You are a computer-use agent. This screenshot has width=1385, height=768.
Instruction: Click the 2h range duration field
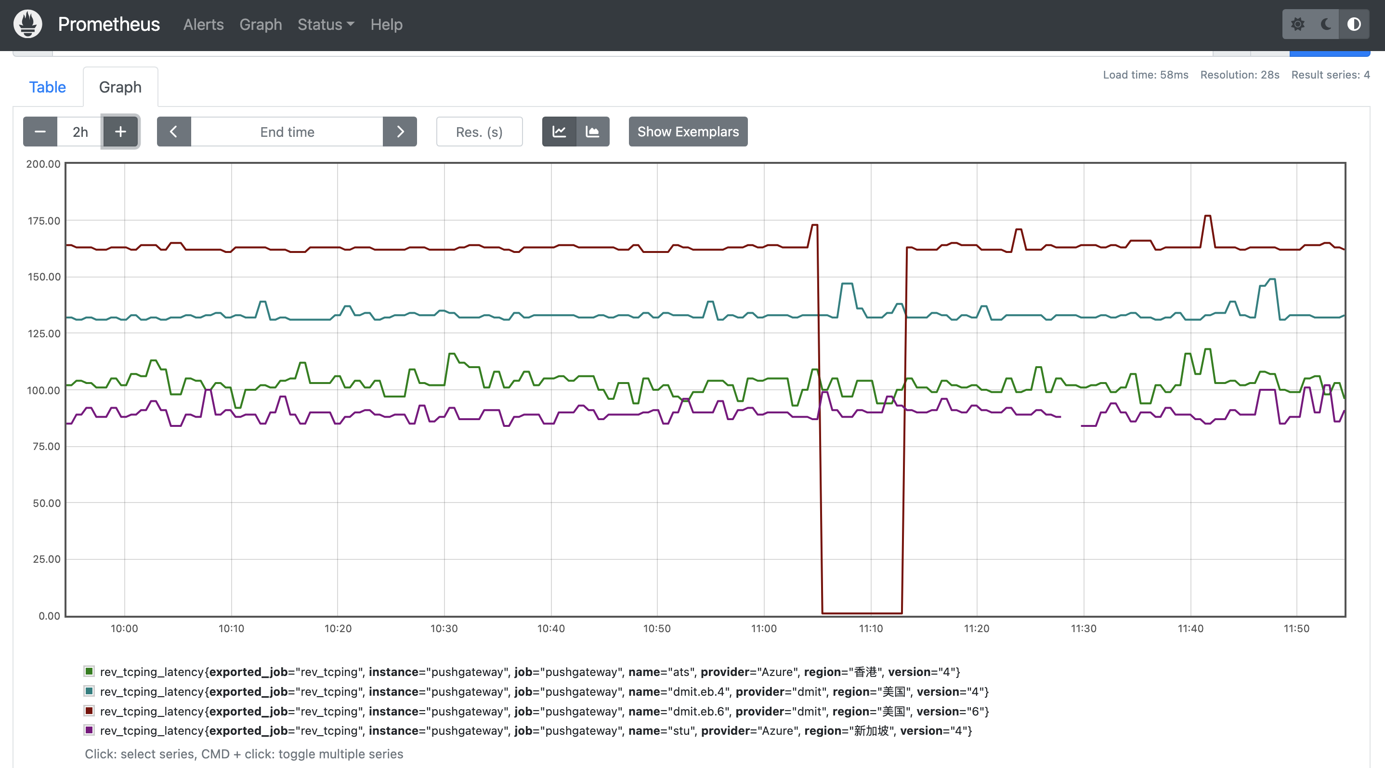[x=80, y=132]
